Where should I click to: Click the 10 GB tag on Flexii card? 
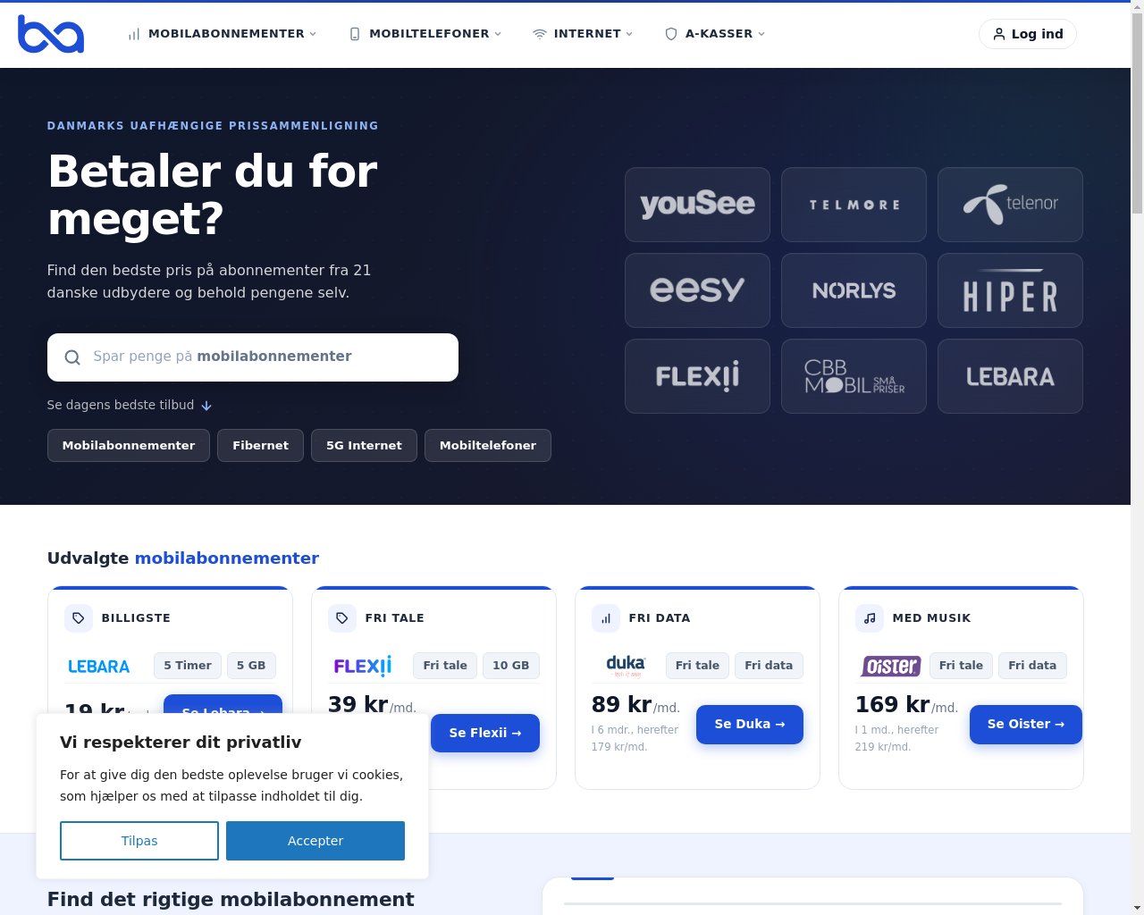511,666
